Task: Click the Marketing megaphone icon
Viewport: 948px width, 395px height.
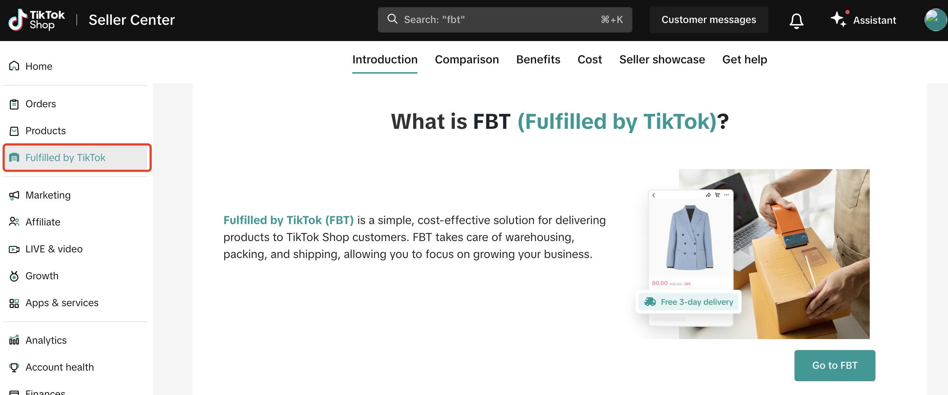Action: [14, 195]
